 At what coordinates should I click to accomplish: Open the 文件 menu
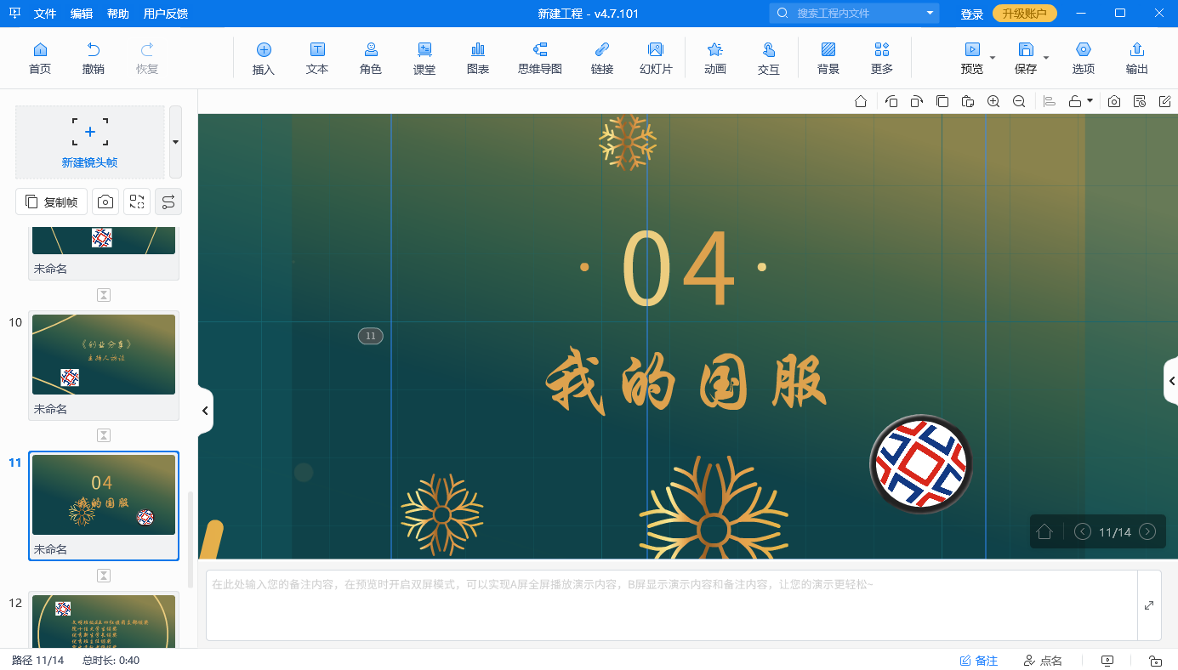click(x=45, y=14)
